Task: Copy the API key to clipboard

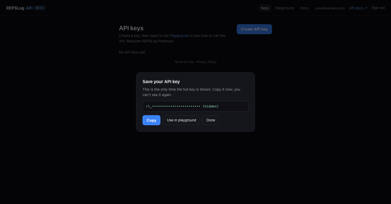Action: 151,120
